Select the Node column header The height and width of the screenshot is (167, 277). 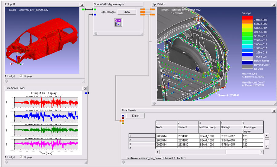166,127
